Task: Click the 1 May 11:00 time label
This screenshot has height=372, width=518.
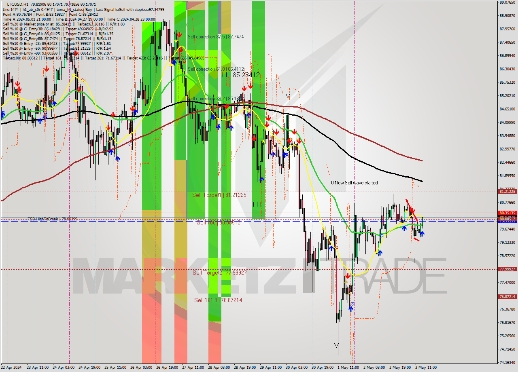Action: click(348, 368)
